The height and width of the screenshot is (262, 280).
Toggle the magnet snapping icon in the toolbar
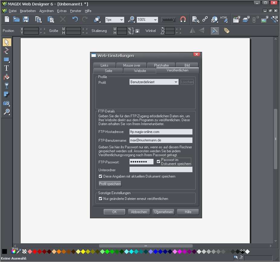pyautogui.click(x=183, y=19)
